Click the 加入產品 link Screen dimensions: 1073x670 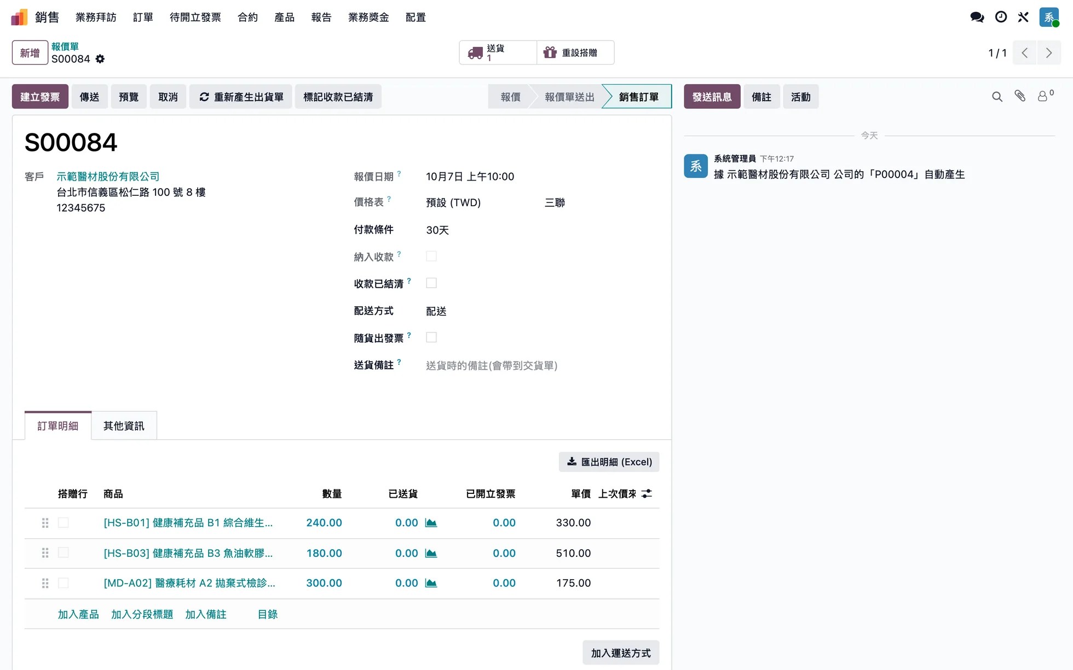pos(78,614)
